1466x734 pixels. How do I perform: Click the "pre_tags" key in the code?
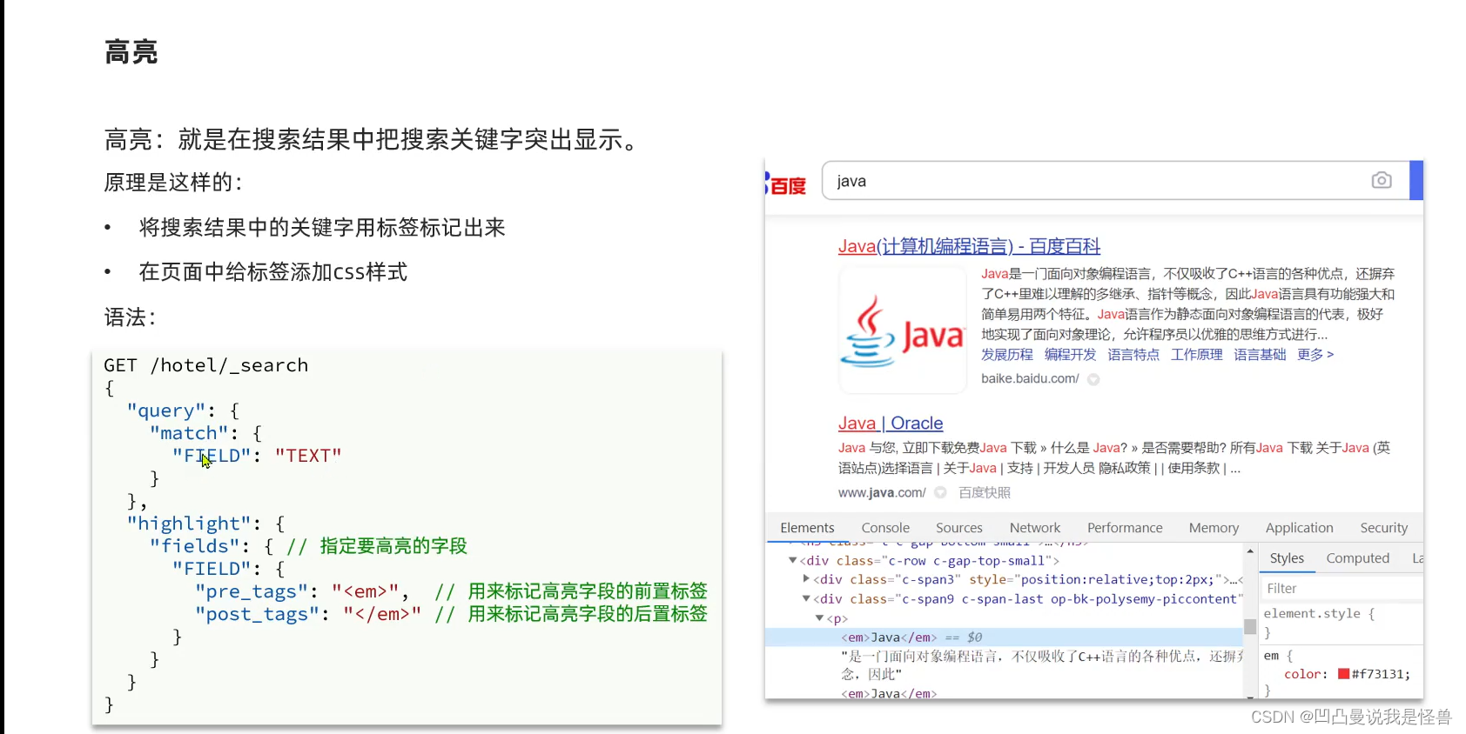tap(251, 591)
